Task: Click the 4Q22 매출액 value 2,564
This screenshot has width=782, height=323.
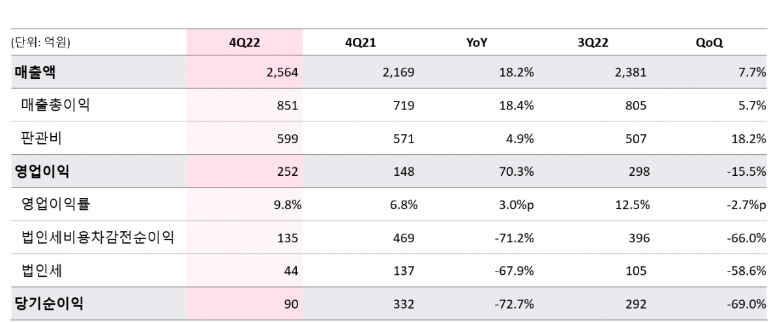Action: tap(282, 72)
